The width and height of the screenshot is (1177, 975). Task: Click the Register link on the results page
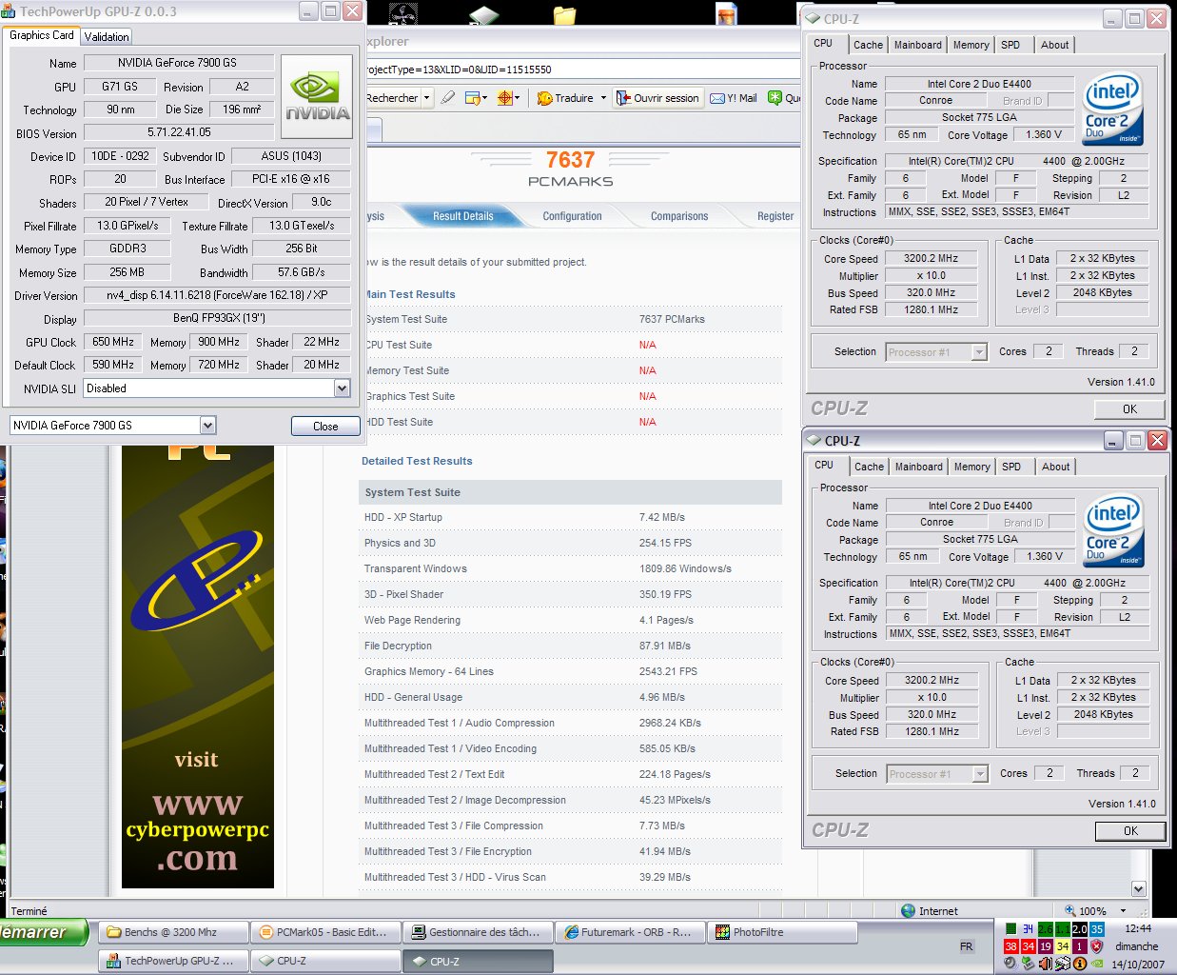point(775,216)
